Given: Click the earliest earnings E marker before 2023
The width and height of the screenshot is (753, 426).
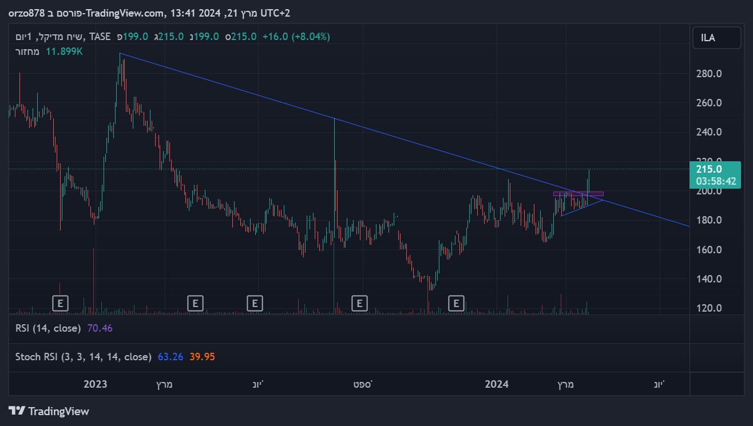Looking at the screenshot, I should (60, 303).
